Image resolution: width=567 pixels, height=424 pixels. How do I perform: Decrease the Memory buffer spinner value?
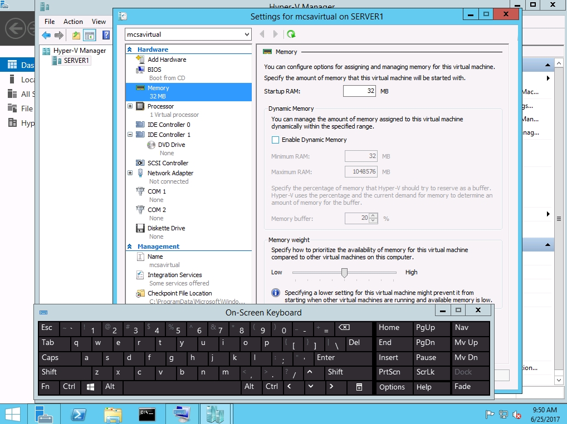(x=373, y=221)
